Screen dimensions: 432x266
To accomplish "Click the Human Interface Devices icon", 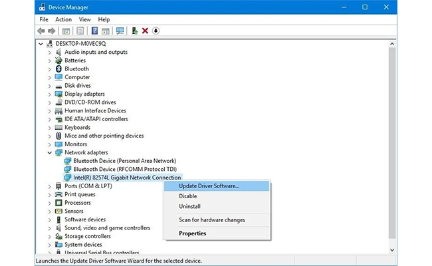I will click(58, 110).
